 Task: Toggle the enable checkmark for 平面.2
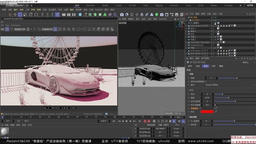(216, 40)
